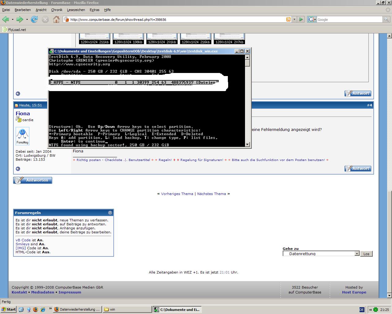The image size is (392, 314).
Task: Open Regelung für Signaturen link
Action: [202, 160]
